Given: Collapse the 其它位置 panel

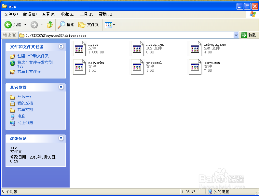Looking at the screenshot, I should pyautogui.click(x=61, y=87).
